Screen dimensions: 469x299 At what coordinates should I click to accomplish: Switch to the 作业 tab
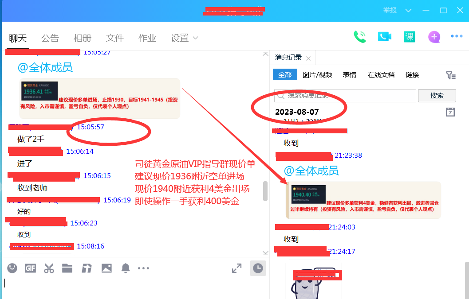click(147, 38)
